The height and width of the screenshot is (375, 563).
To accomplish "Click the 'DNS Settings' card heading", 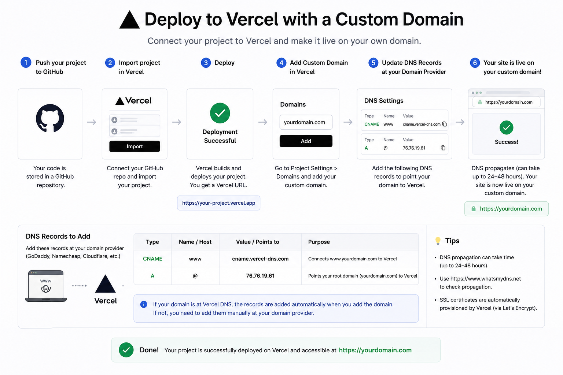I will 384,101.
